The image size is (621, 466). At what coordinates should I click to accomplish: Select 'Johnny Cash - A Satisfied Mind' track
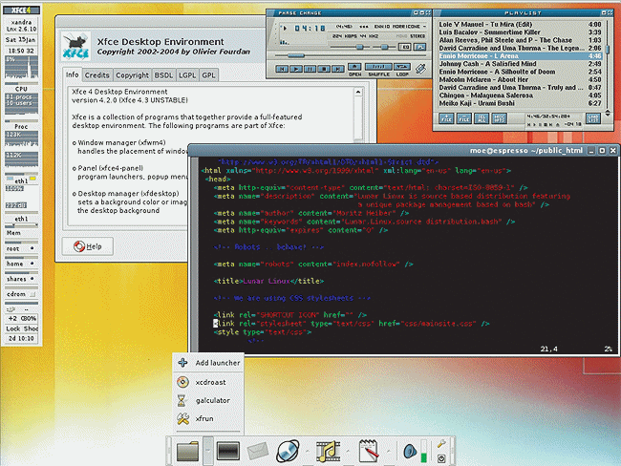[x=520, y=64]
